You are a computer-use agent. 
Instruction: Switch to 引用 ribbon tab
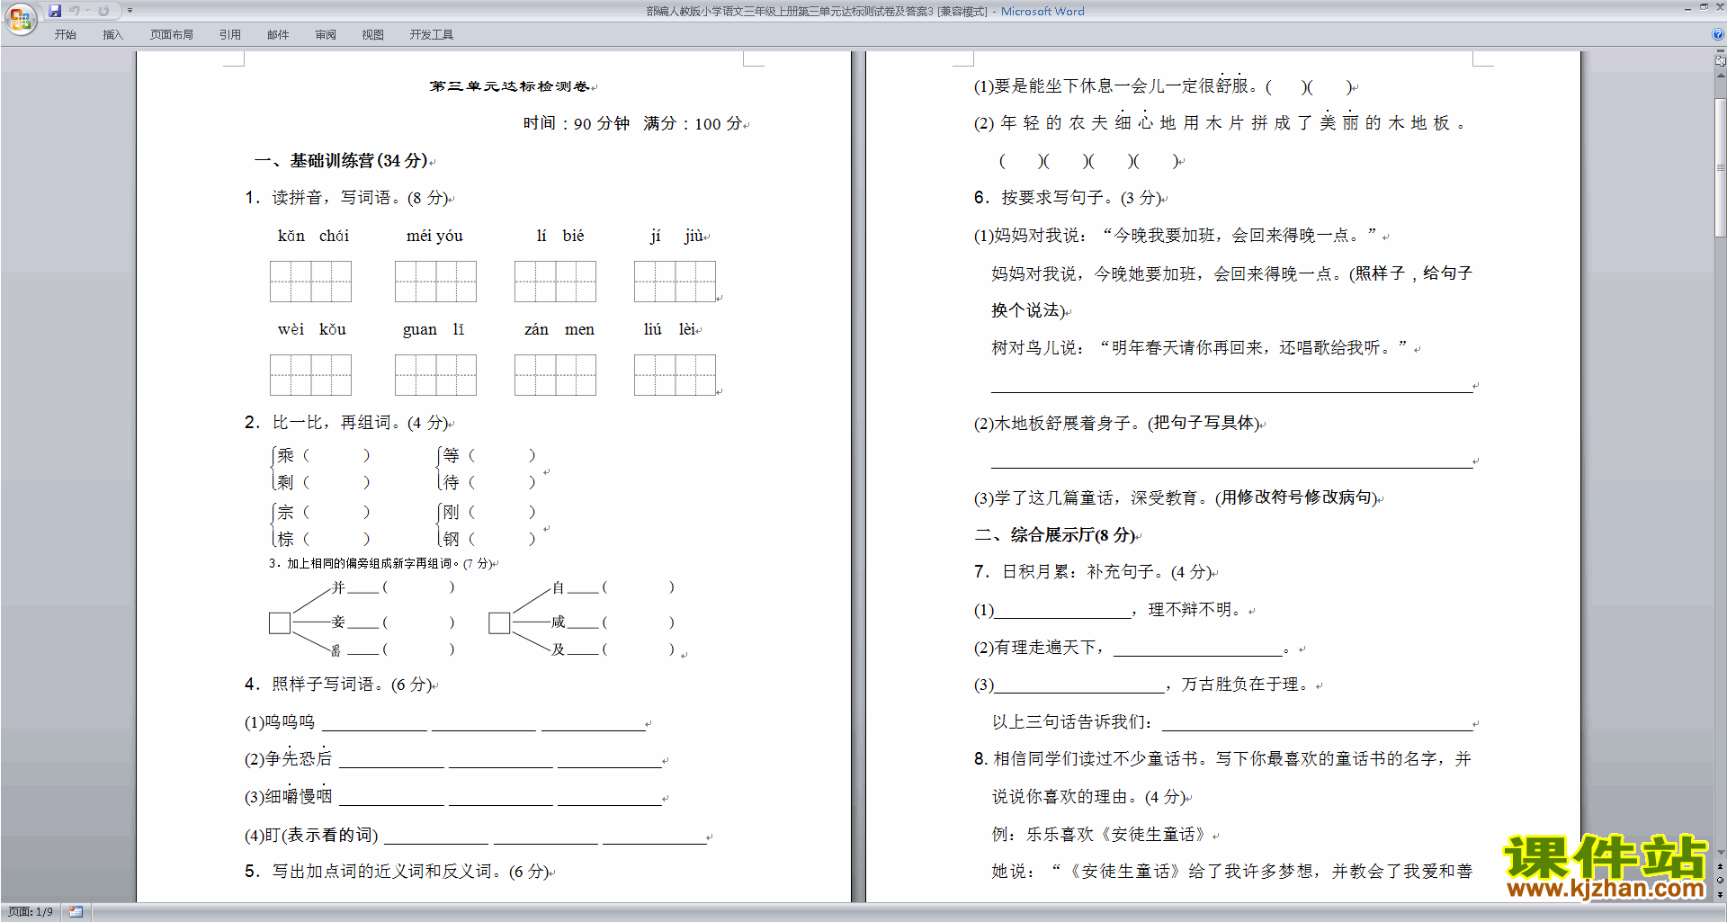click(230, 34)
